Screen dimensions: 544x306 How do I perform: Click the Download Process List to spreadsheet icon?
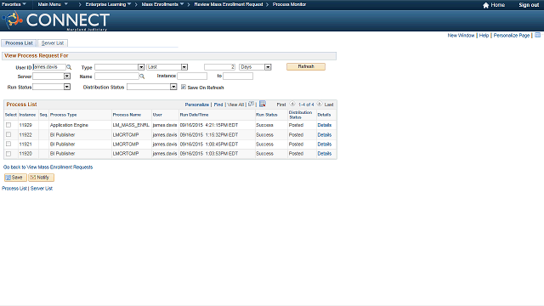[263, 104]
